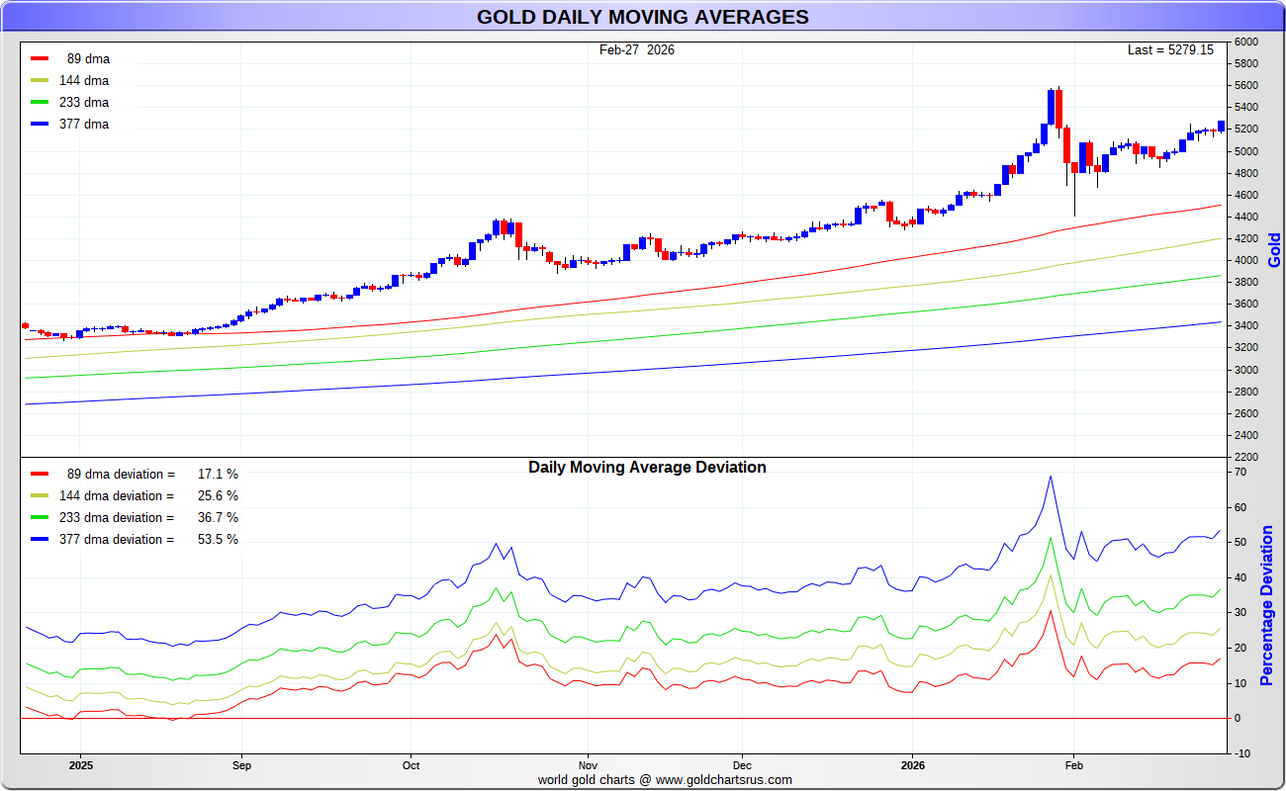The image size is (1286, 791).
Task: Click the Nov marker on the time axis
Action: (588, 764)
